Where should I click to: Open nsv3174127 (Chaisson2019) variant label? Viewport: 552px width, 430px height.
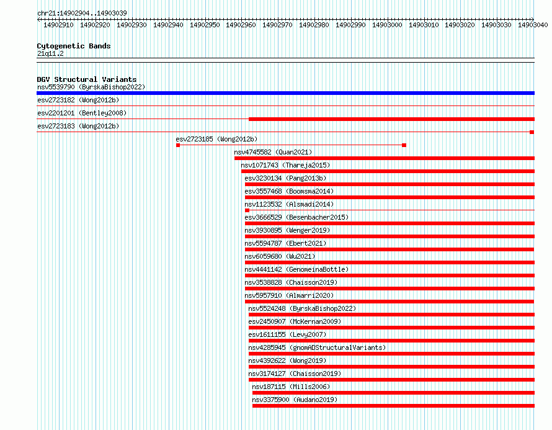295,374
